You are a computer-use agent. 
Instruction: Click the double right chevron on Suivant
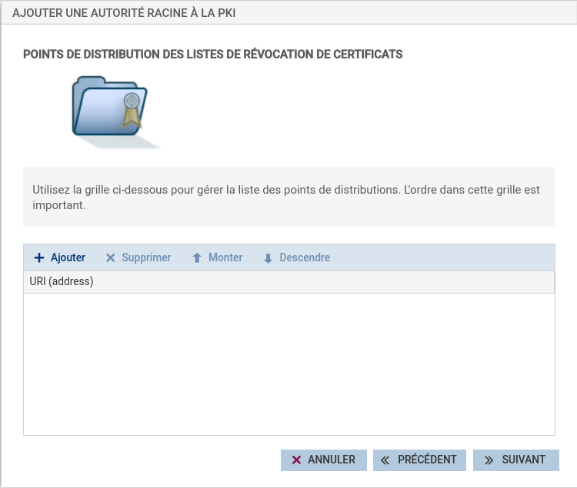coord(489,460)
